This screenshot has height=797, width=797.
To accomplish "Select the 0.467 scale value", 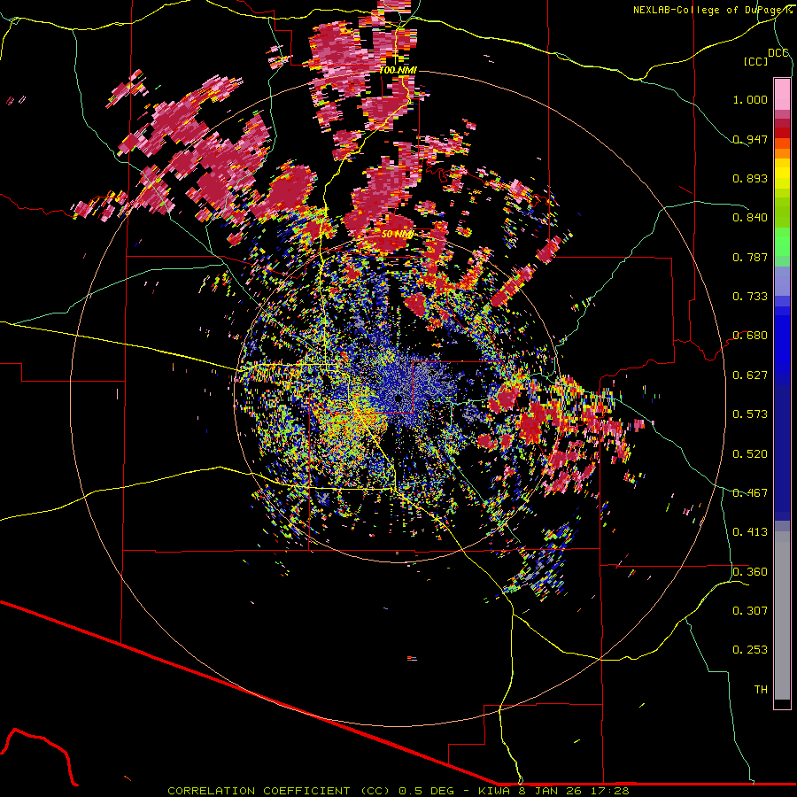I will pos(750,493).
